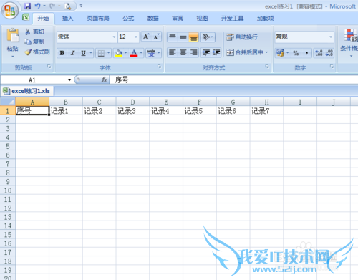Apply cell borders icon
This screenshot has width=358, height=280.
pos(101,53)
